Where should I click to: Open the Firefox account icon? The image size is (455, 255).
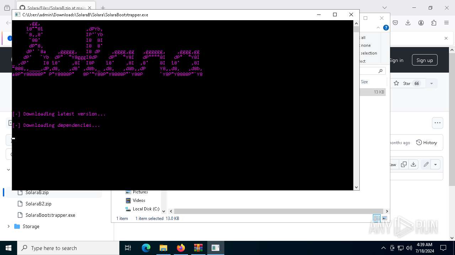click(x=421, y=23)
